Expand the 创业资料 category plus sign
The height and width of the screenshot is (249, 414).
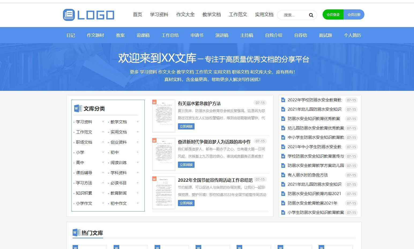tap(137, 142)
